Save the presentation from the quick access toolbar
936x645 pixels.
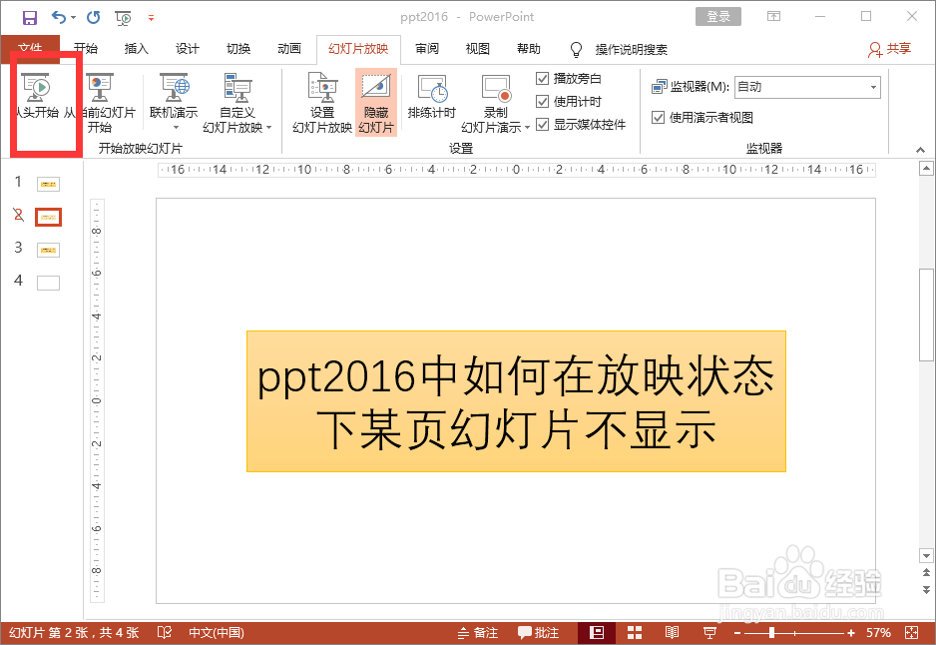click(x=29, y=17)
